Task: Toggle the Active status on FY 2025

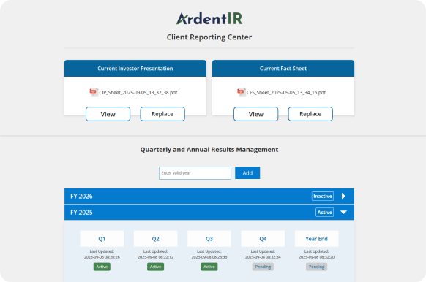Action: point(325,213)
